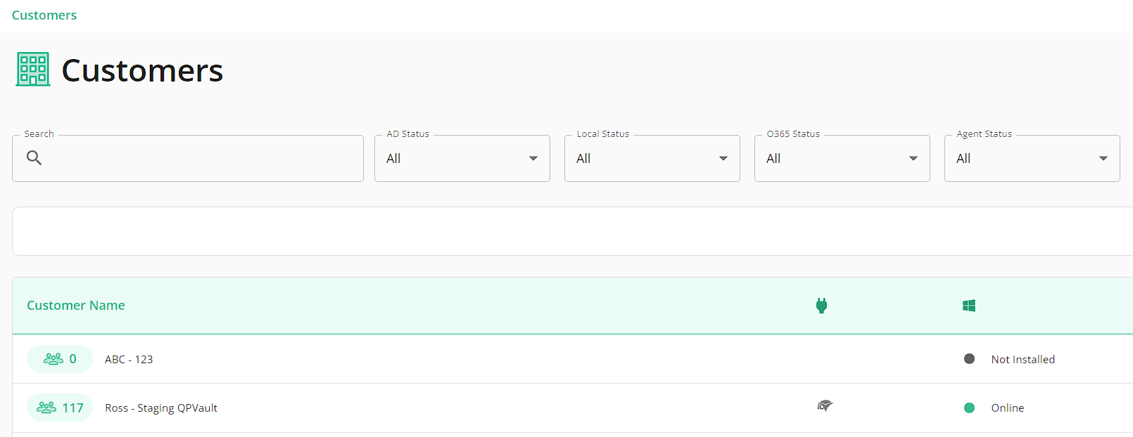Click the green Online status dot
The height and width of the screenshot is (437, 1133).
pos(969,407)
